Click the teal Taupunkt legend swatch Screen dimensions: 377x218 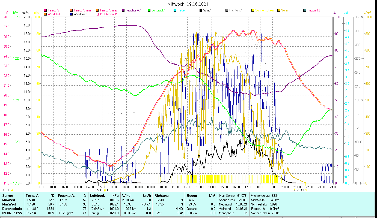(305, 10)
